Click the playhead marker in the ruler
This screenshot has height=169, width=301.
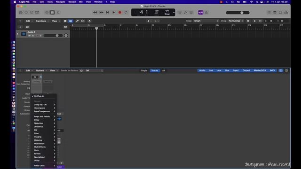click(96, 28)
